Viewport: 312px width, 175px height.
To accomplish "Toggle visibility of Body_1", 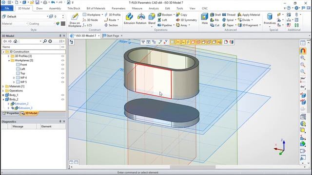I will point(63,95).
